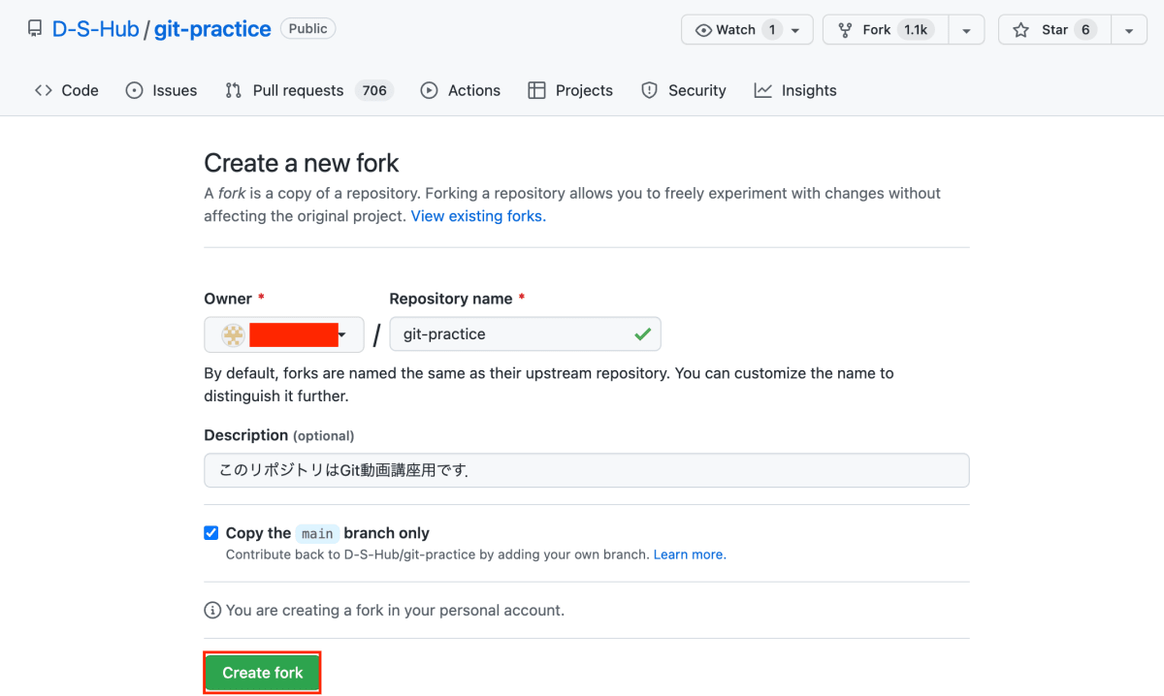The width and height of the screenshot is (1164, 696).
Task: Click the Fork icon button
Action: pos(846,30)
